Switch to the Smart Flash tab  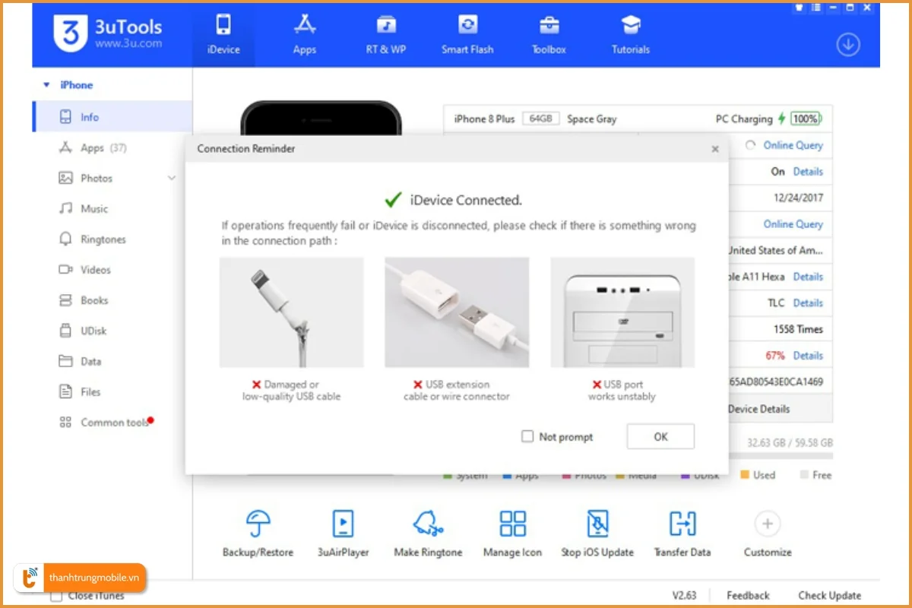[467, 35]
